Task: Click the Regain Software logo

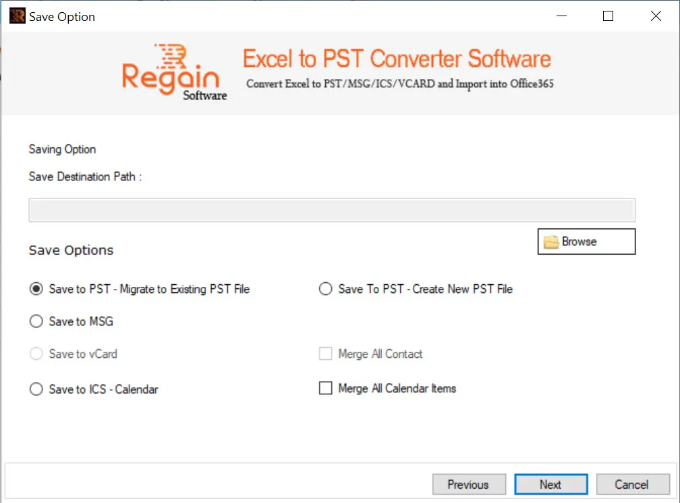Action: coord(174,72)
